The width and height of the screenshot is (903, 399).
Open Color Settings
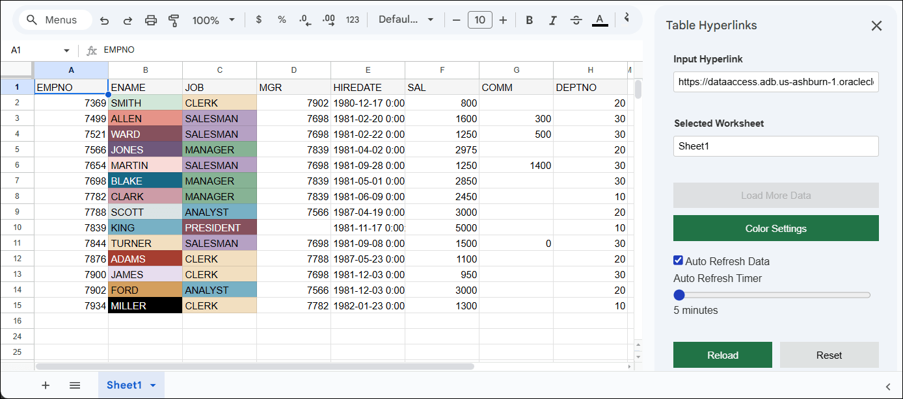[x=775, y=228]
